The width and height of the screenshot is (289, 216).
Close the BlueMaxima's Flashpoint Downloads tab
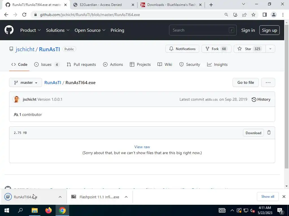(200, 5)
